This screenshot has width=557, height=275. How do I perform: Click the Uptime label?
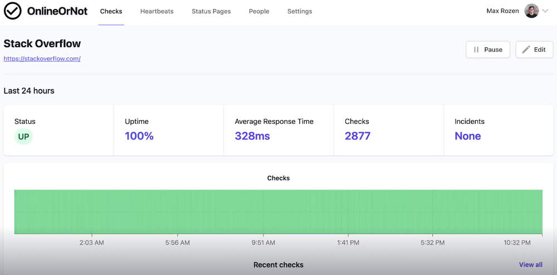pos(137,122)
